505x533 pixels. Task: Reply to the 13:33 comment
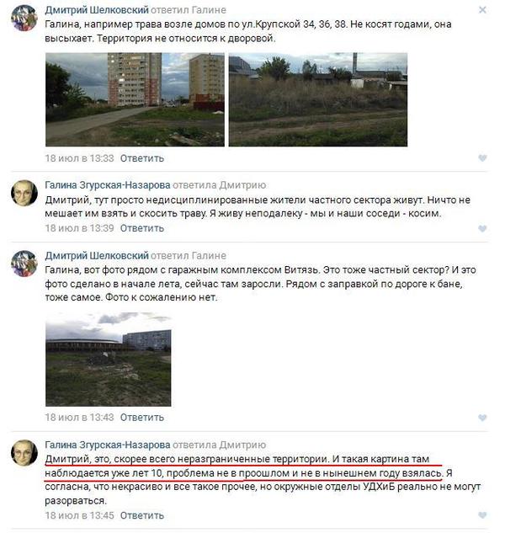(x=142, y=158)
